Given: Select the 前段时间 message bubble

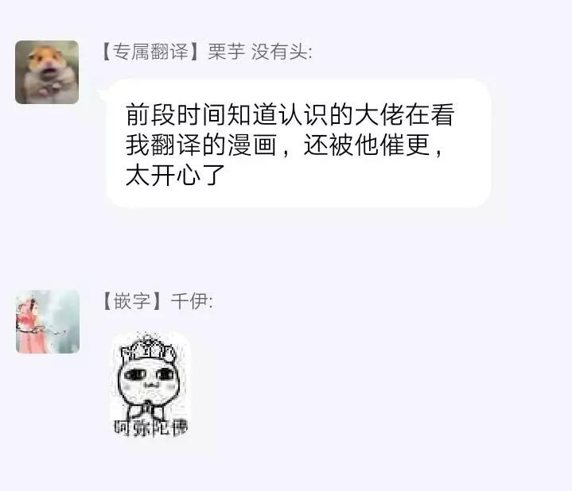Looking at the screenshot, I should coord(298,143).
